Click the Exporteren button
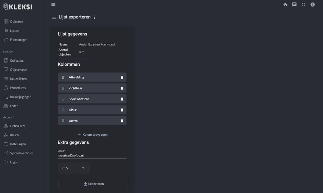This screenshot has width=323, height=193. click(x=93, y=184)
